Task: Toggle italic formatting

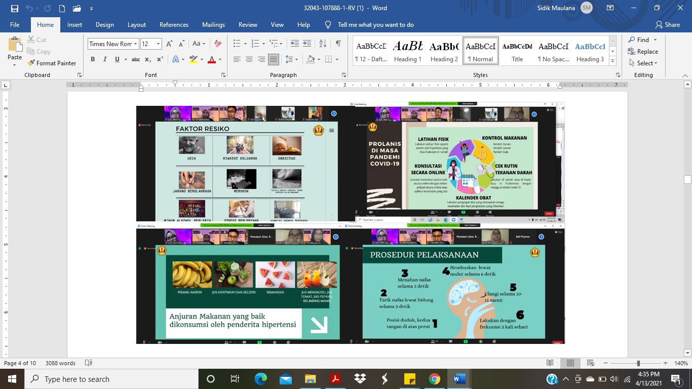Action: pyautogui.click(x=105, y=59)
